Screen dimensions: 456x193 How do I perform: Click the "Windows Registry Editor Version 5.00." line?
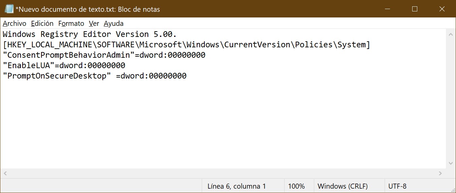(x=90, y=34)
